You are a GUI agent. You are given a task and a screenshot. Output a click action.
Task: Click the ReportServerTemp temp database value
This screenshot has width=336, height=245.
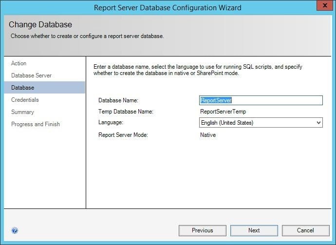pos(223,112)
